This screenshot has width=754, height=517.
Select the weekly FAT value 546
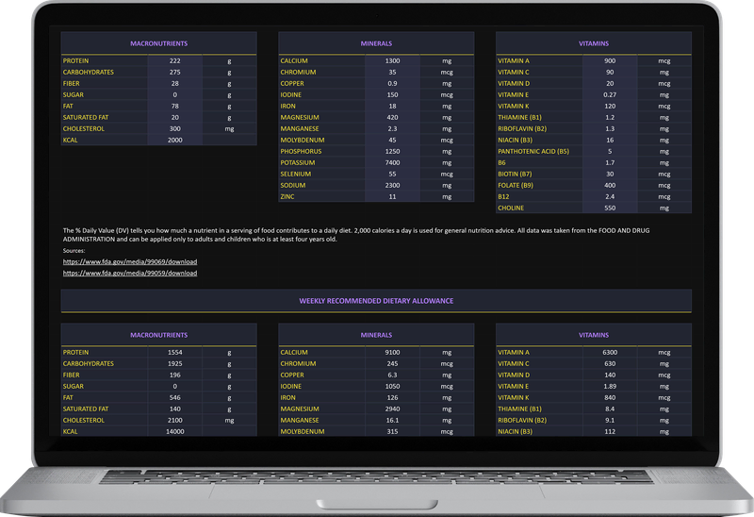[x=175, y=397]
